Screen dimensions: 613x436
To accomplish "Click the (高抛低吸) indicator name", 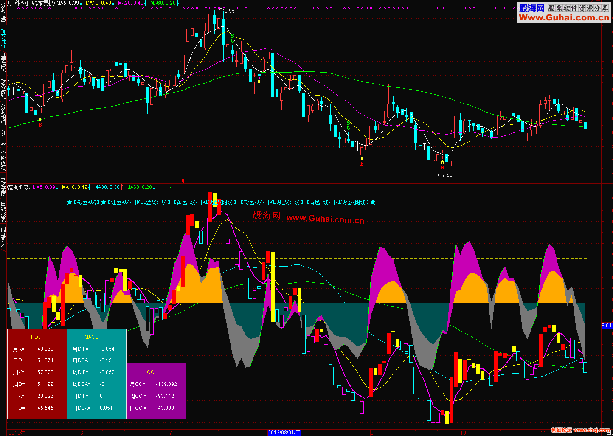I will click(19, 187).
